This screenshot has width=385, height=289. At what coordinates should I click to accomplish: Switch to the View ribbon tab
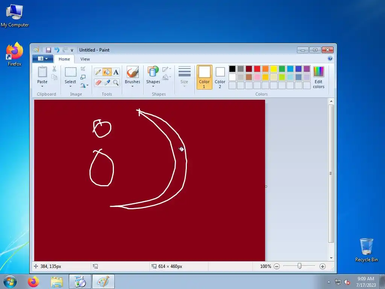(x=85, y=59)
